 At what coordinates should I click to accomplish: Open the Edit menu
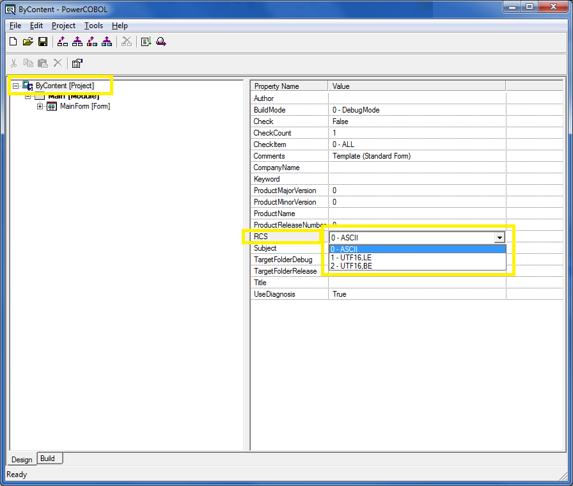pos(36,26)
